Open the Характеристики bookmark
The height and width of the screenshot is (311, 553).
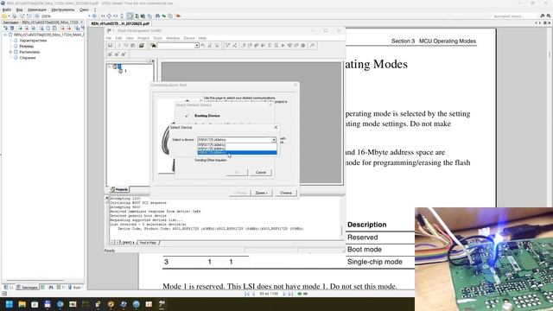(x=33, y=41)
